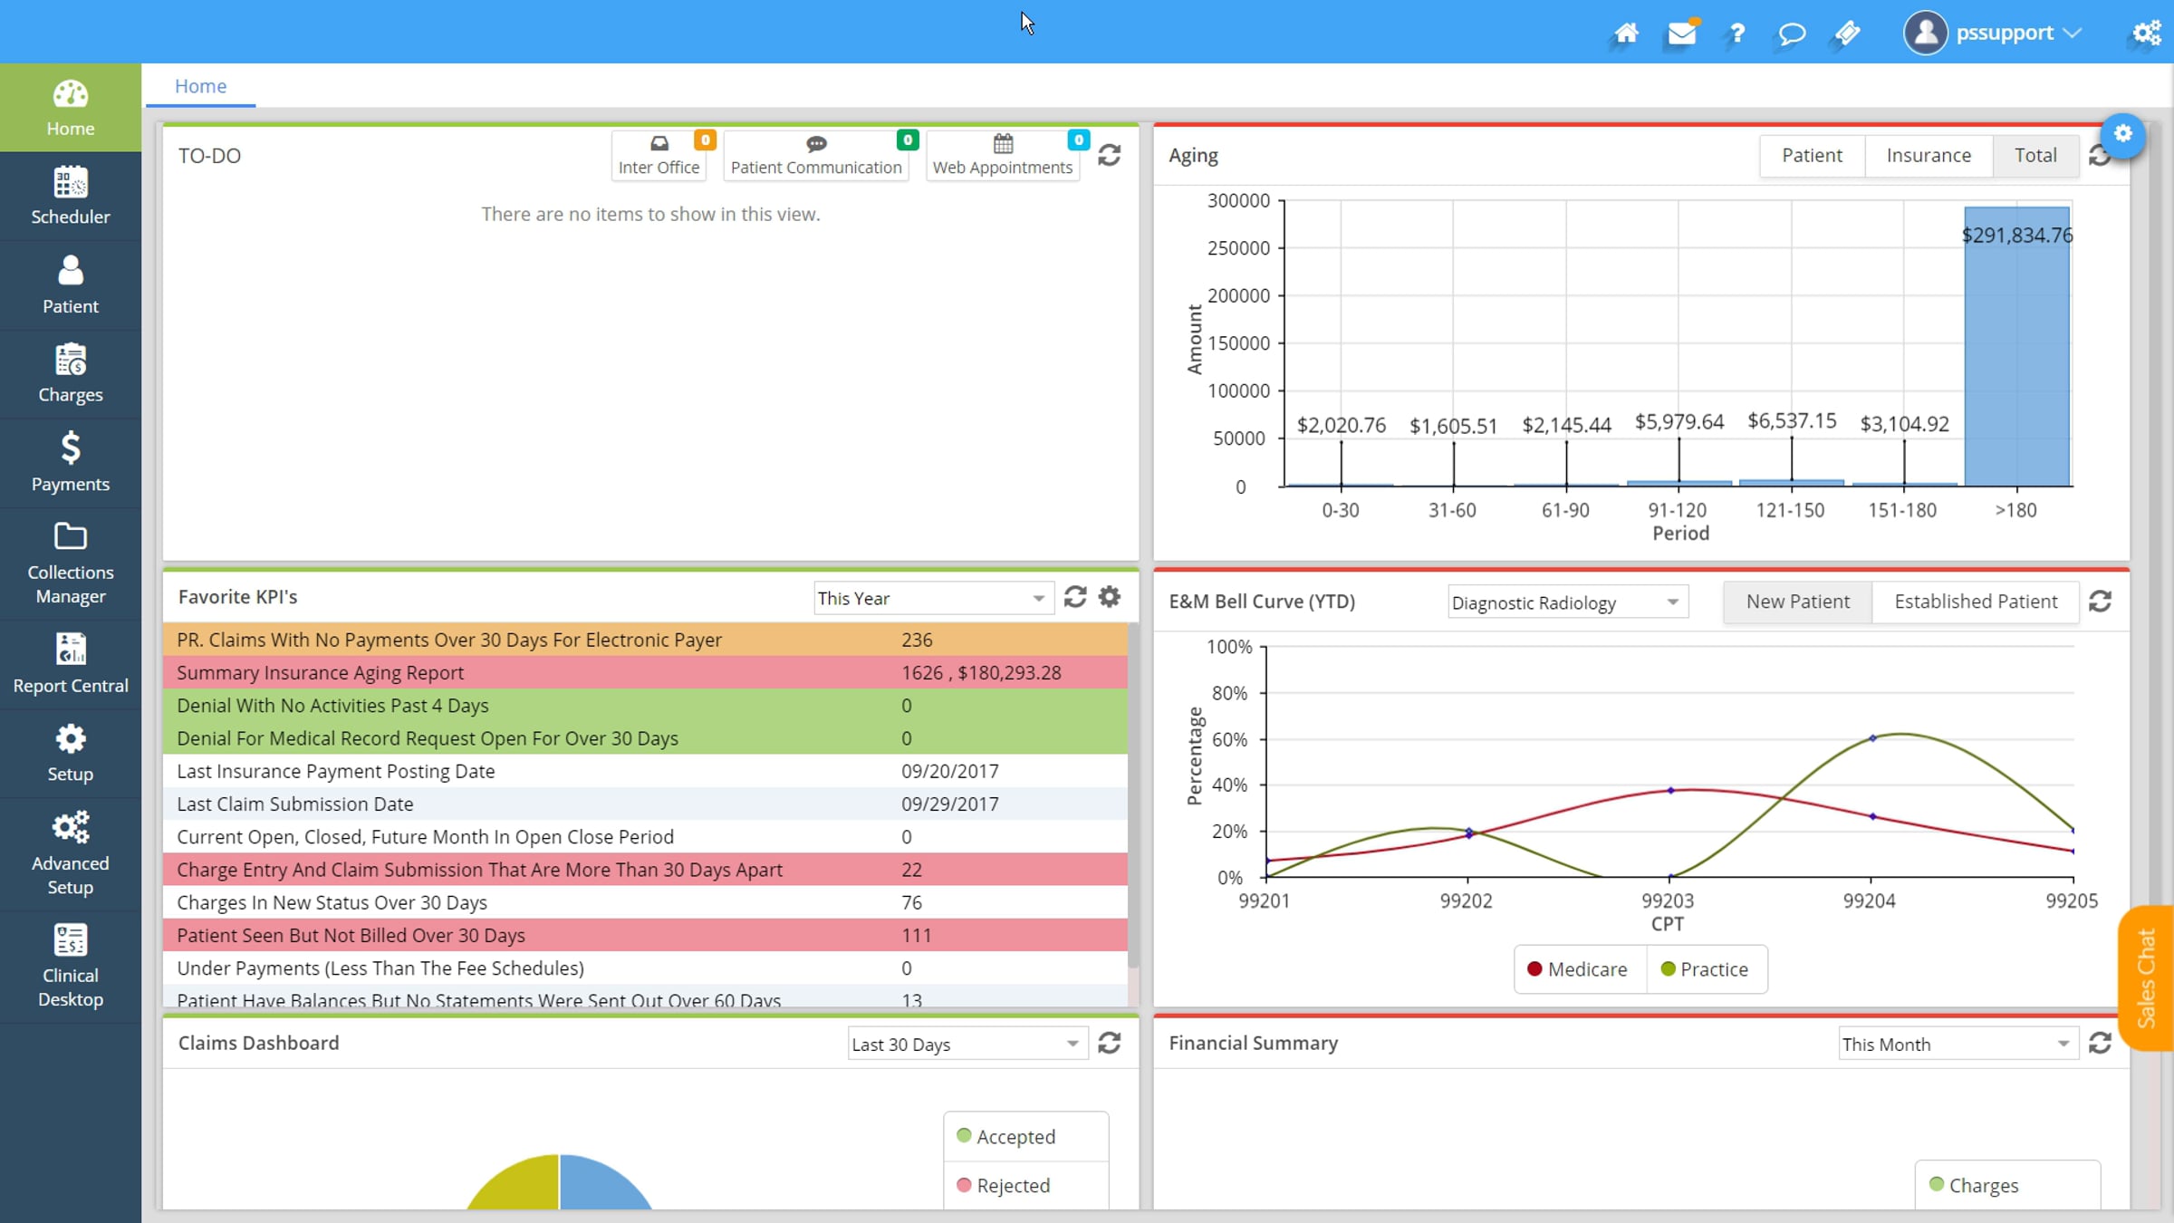The width and height of the screenshot is (2174, 1223).
Task: Open Report Central from sidebar
Action: point(70,664)
